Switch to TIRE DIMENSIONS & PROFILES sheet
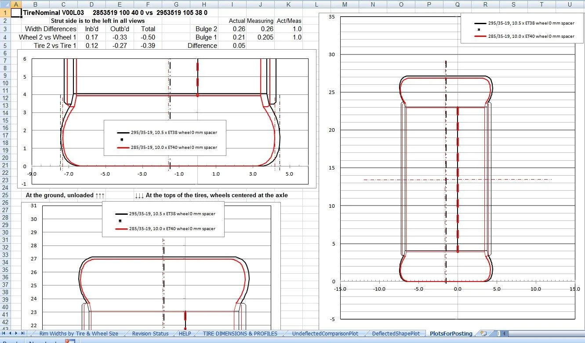This screenshot has width=585, height=343. click(240, 333)
